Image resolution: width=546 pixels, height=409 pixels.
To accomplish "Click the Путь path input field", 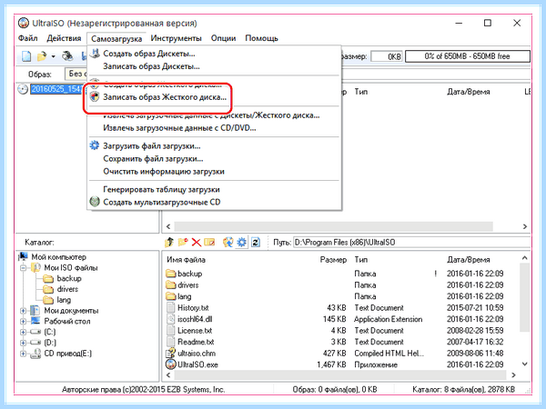I will point(411,242).
